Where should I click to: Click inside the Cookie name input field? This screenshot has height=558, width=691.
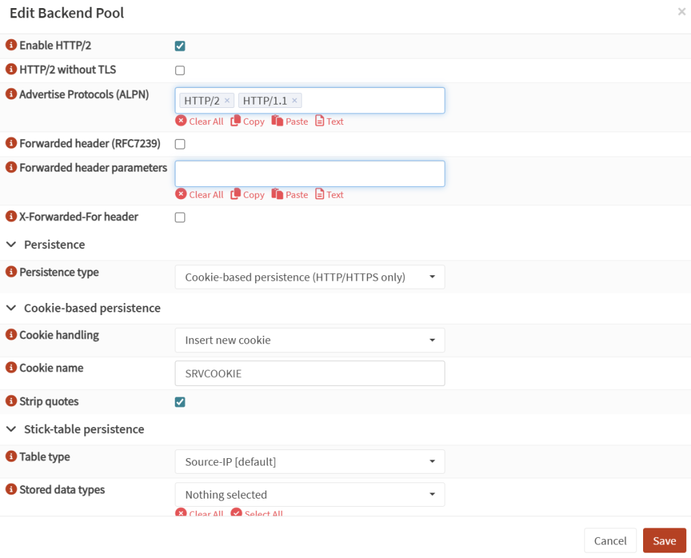point(309,373)
